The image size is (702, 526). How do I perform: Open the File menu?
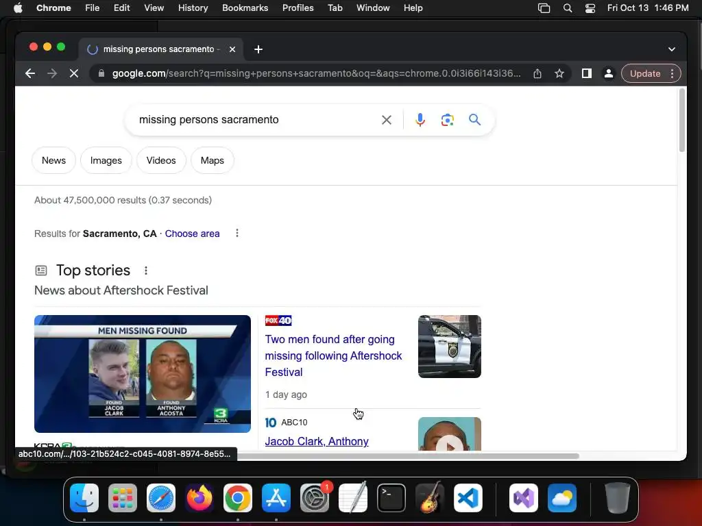pos(93,8)
